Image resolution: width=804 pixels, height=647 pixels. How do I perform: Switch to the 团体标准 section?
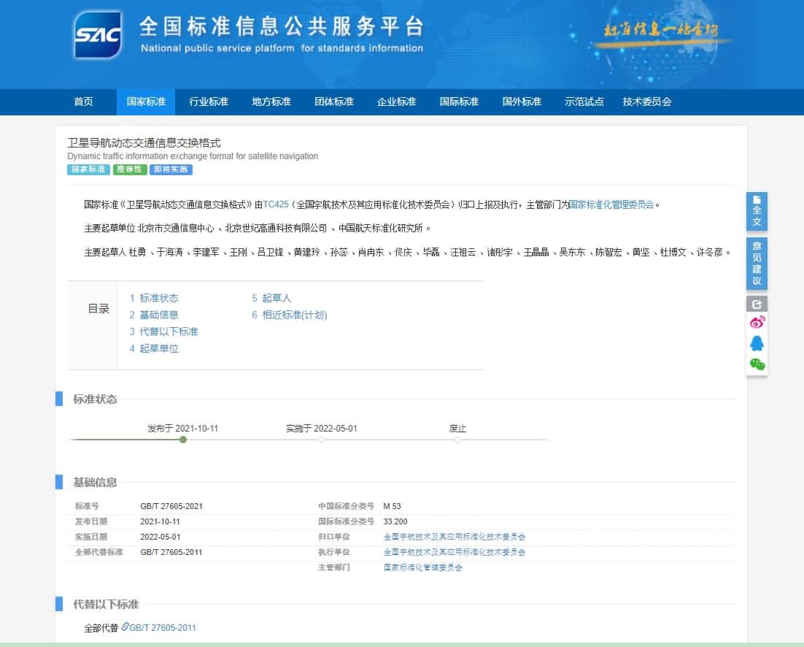333,102
